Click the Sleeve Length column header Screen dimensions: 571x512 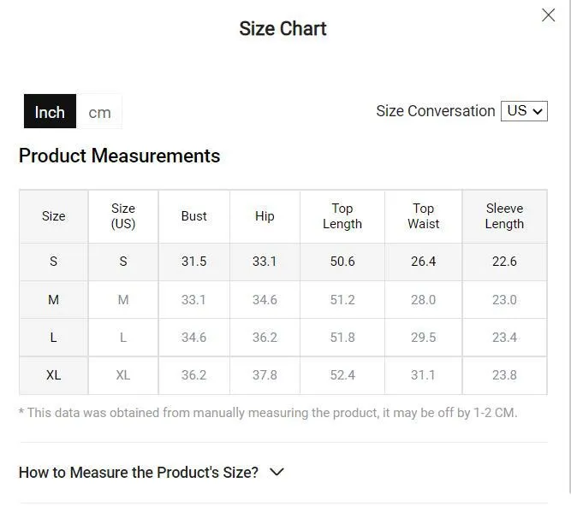[x=504, y=216]
